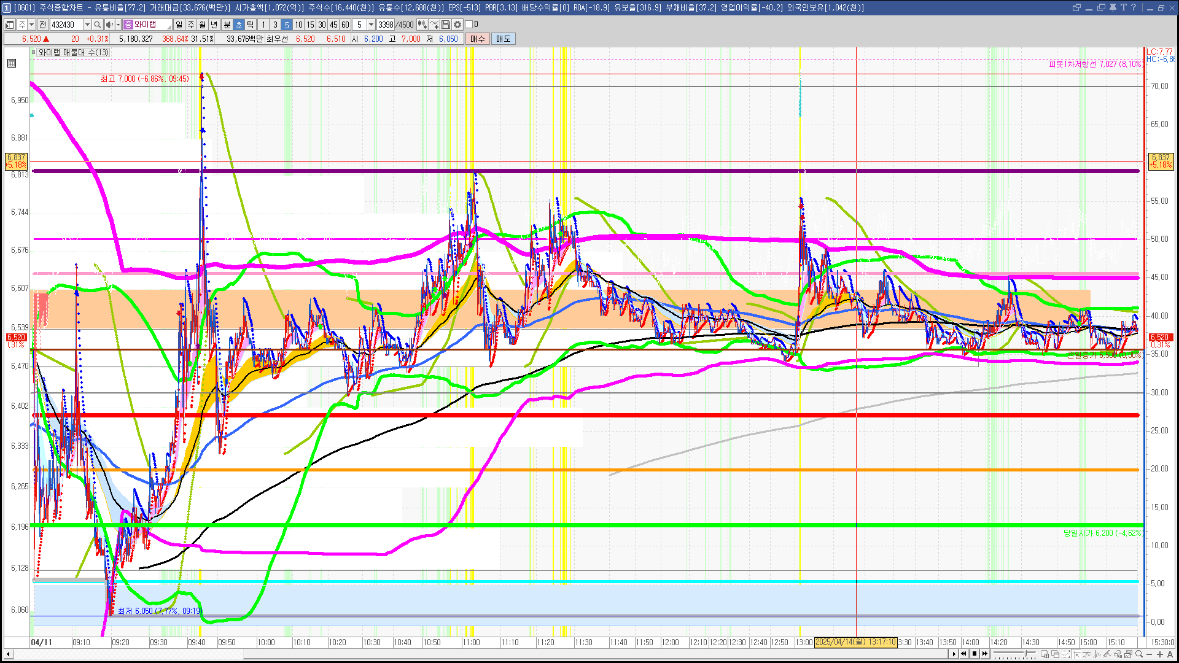Click the stock code search magnifier icon
This screenshot has width=1179, height=663.
97,25
